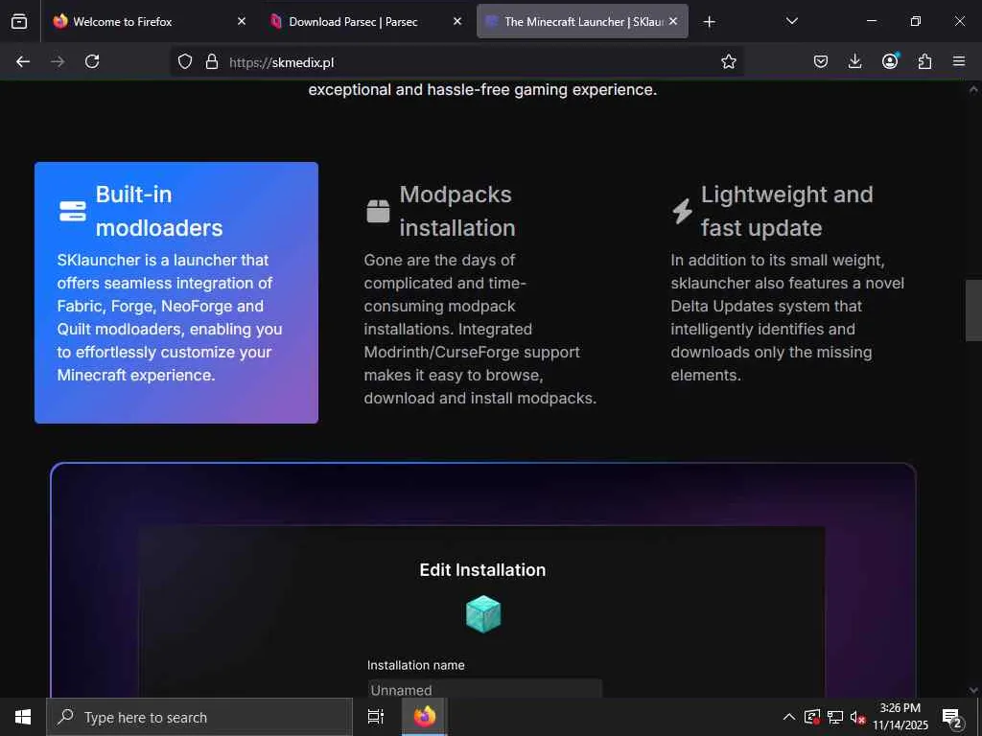The height and width of the screenshot is (736, 982).
Task: Click scrollbar down arrow
Action: [973, 690]
